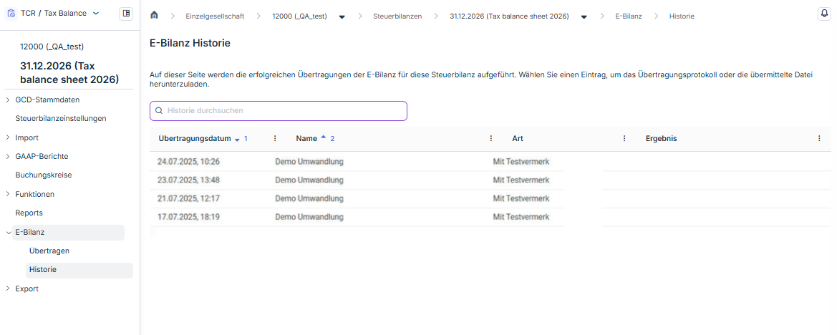Click Mit Testvermerk in 17.07.2025 row

(x=521, y=217)
